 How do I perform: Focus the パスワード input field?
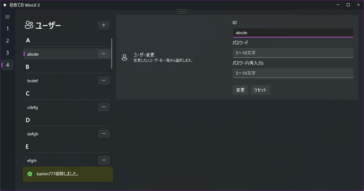pos(293,53)
